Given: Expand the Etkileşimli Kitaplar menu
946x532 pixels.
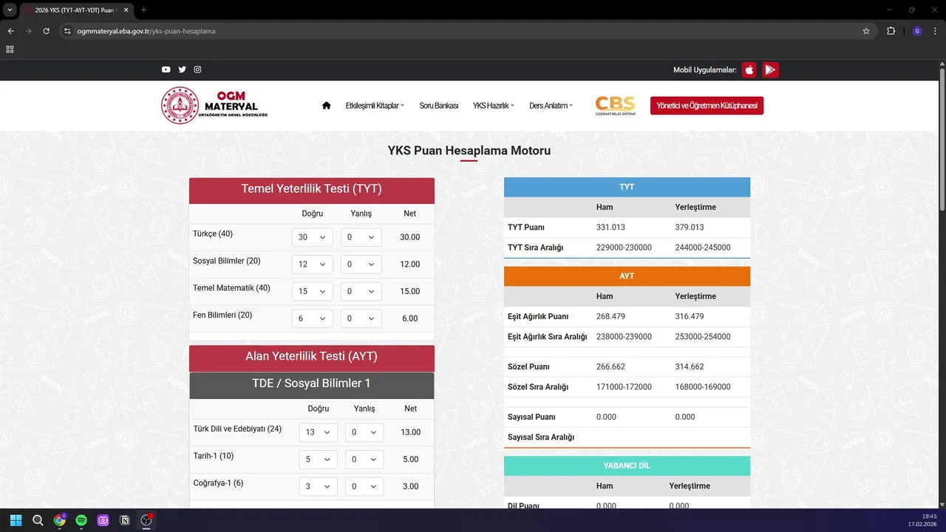Looking at the screenshot, I should (x=375, y=106).
